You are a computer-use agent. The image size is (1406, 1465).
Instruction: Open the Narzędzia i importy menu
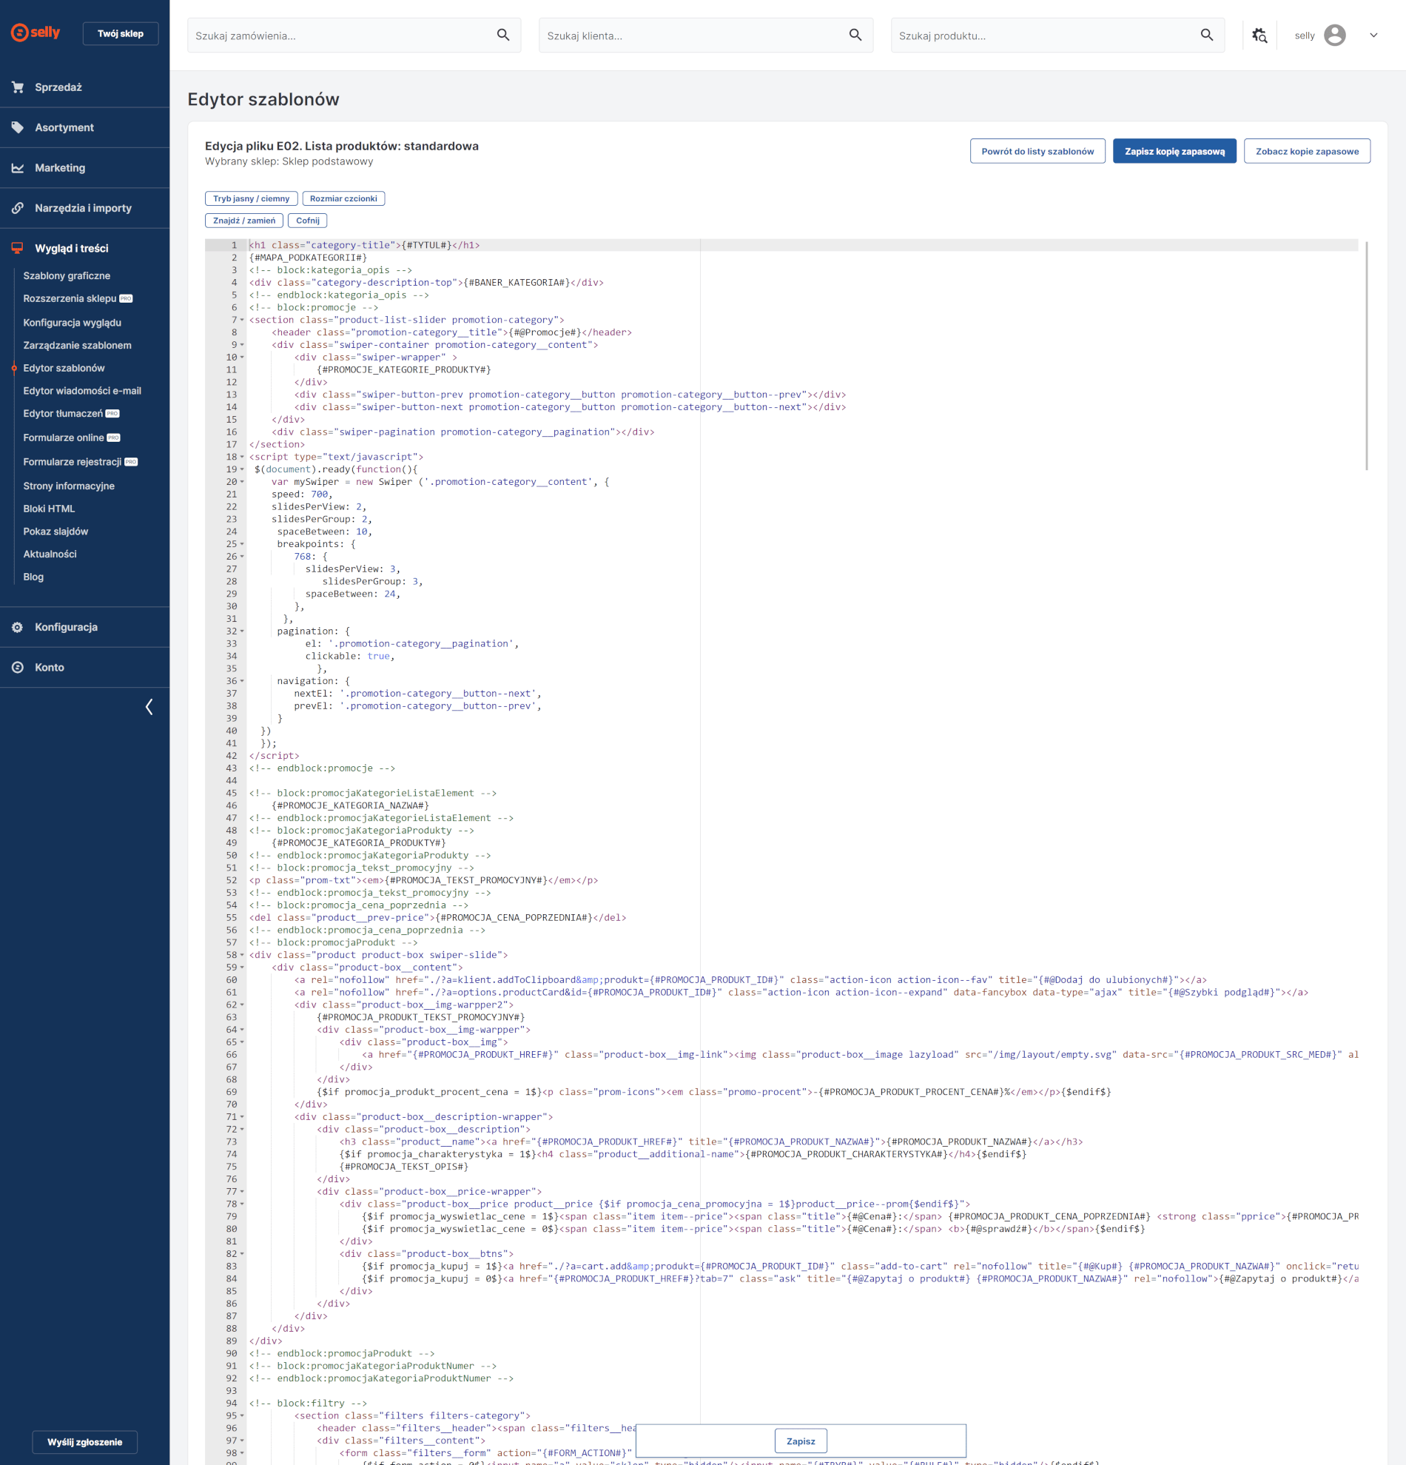click(x=84, y=209)
